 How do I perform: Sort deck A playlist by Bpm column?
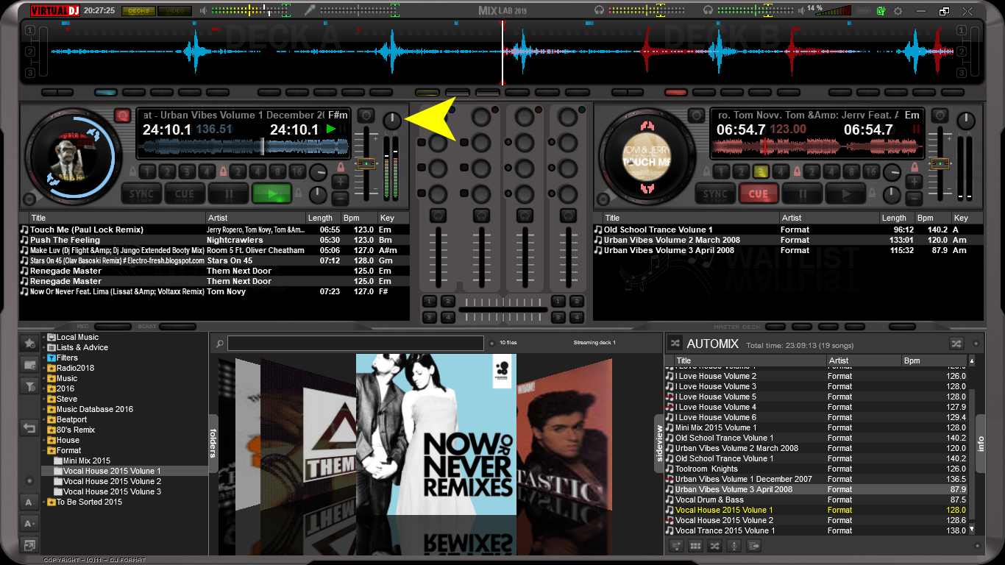click(x=359, y=218)
